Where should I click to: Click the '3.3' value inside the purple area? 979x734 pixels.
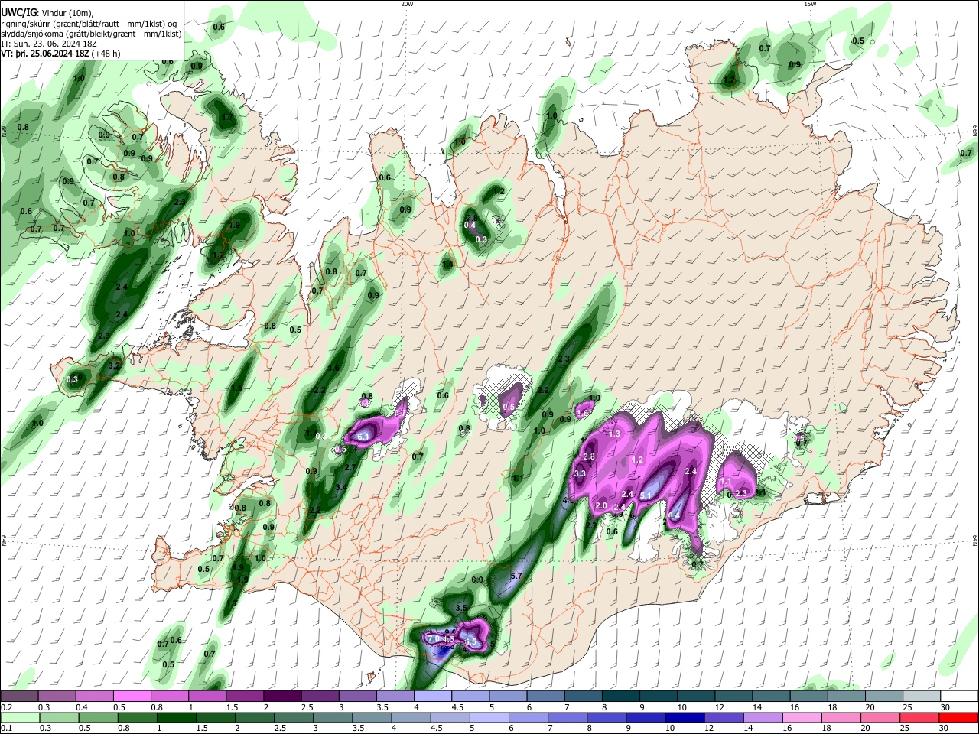click(x=580, y=473)
